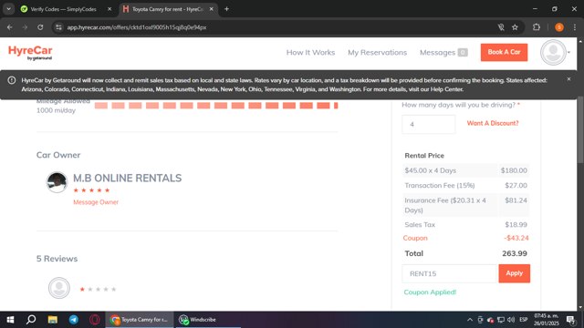
Task: View site information icon in address bar
Action: [58, 27]
